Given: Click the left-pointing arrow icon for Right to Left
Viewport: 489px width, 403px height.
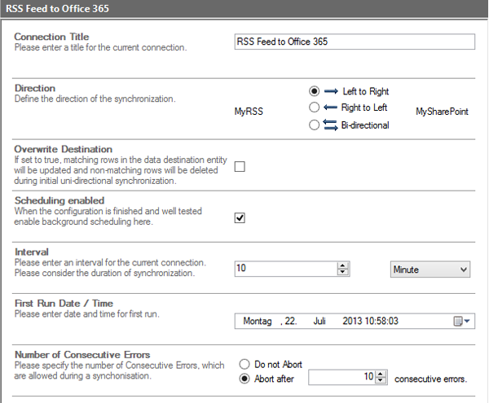Looking at the screenshot, I should [332, 107].
